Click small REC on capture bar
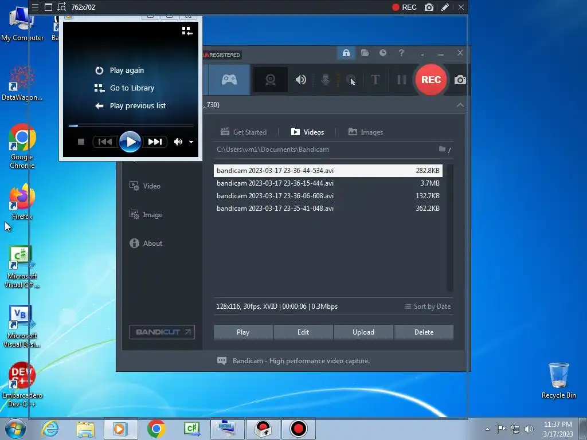Viewport: 587px width, 440px height. [404, 7]
